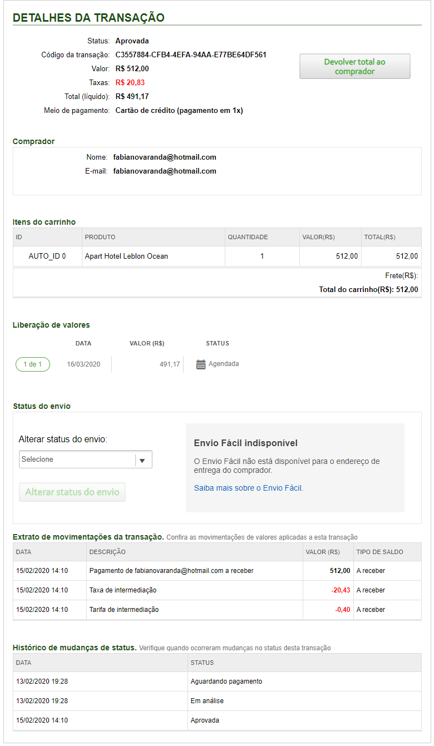Image resolution: width=434 pixels, height=746 pixels.
Task: Click the Agendada release status label
Action: pos(224,364)
